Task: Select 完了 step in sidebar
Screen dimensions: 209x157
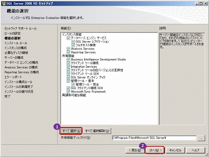Action: (7, 96)
